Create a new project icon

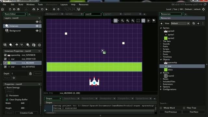coord(10,9)
